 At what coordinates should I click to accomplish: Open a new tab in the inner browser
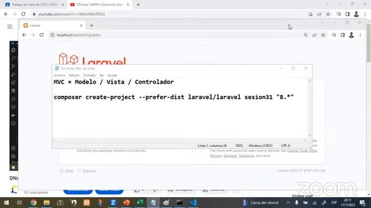click(x=92, y=25)
